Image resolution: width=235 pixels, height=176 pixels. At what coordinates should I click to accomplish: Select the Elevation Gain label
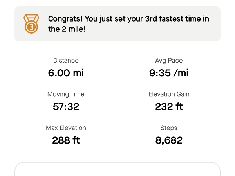pos(169,94)
